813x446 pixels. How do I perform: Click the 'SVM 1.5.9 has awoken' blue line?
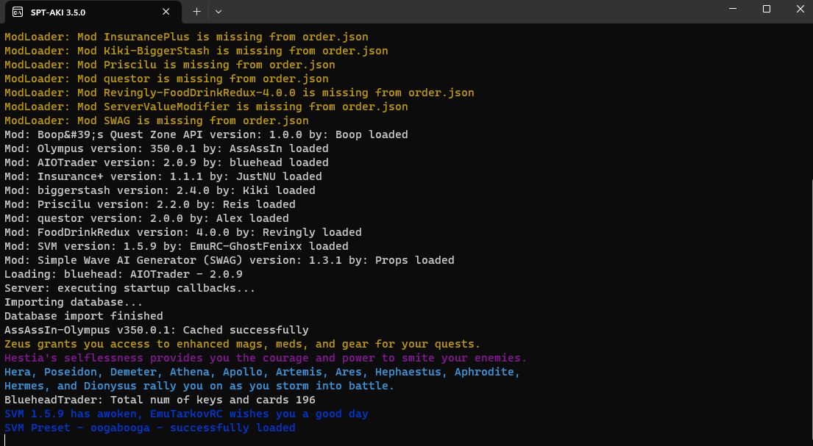(186, 414)
